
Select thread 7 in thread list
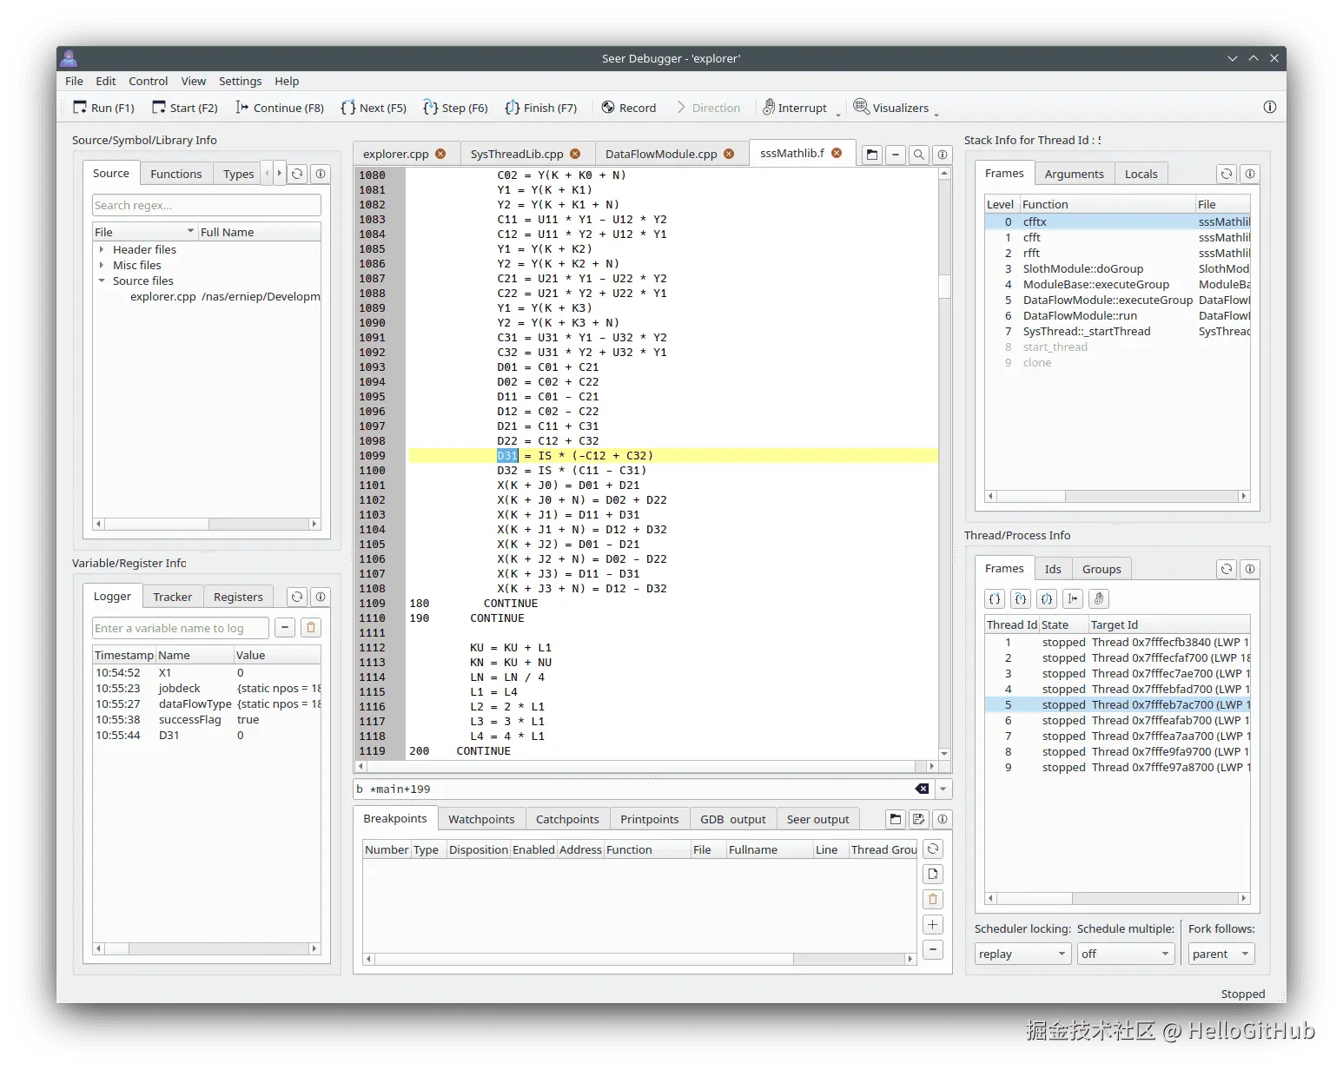[1117, 736]
